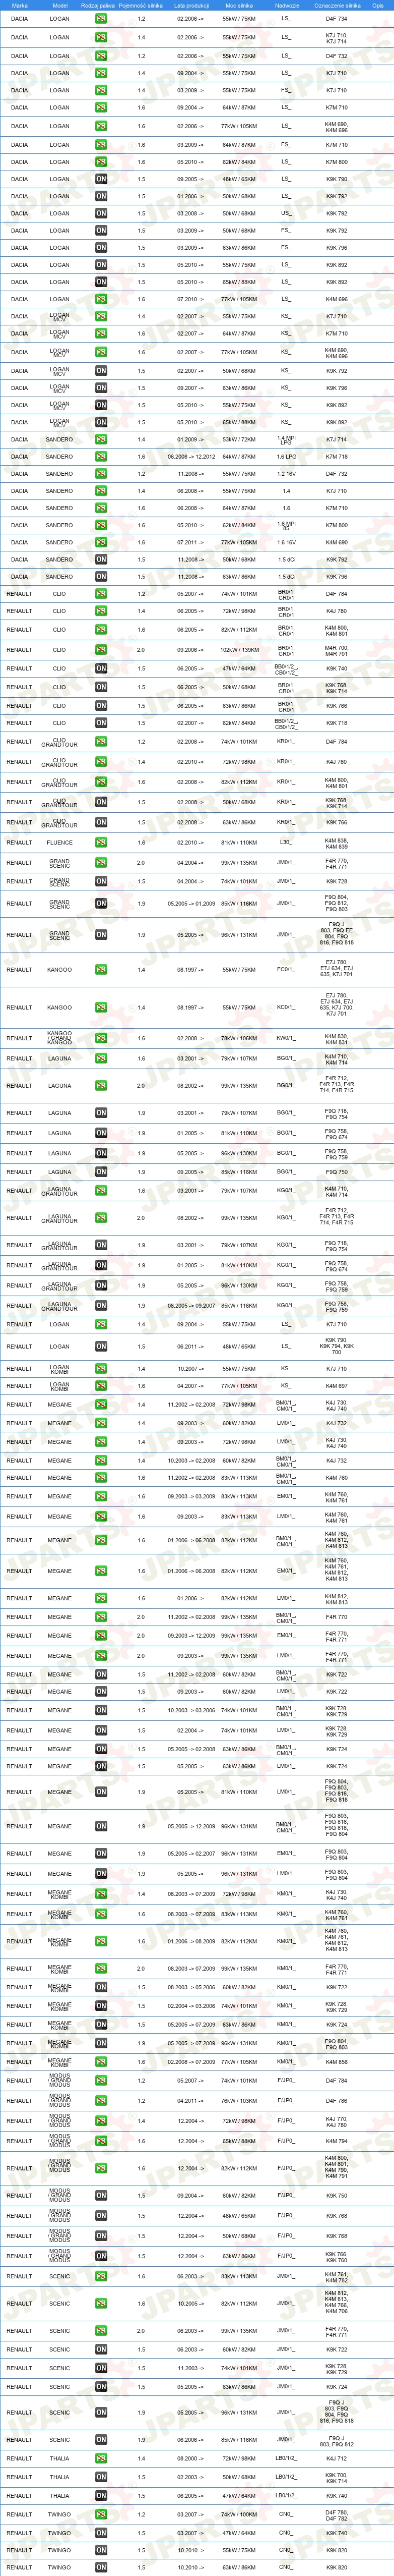Click diesel ON icon in Twingo 63kW / 86KM row
The width and height of the screenshot is (394, 2576).
point(101,2567)
